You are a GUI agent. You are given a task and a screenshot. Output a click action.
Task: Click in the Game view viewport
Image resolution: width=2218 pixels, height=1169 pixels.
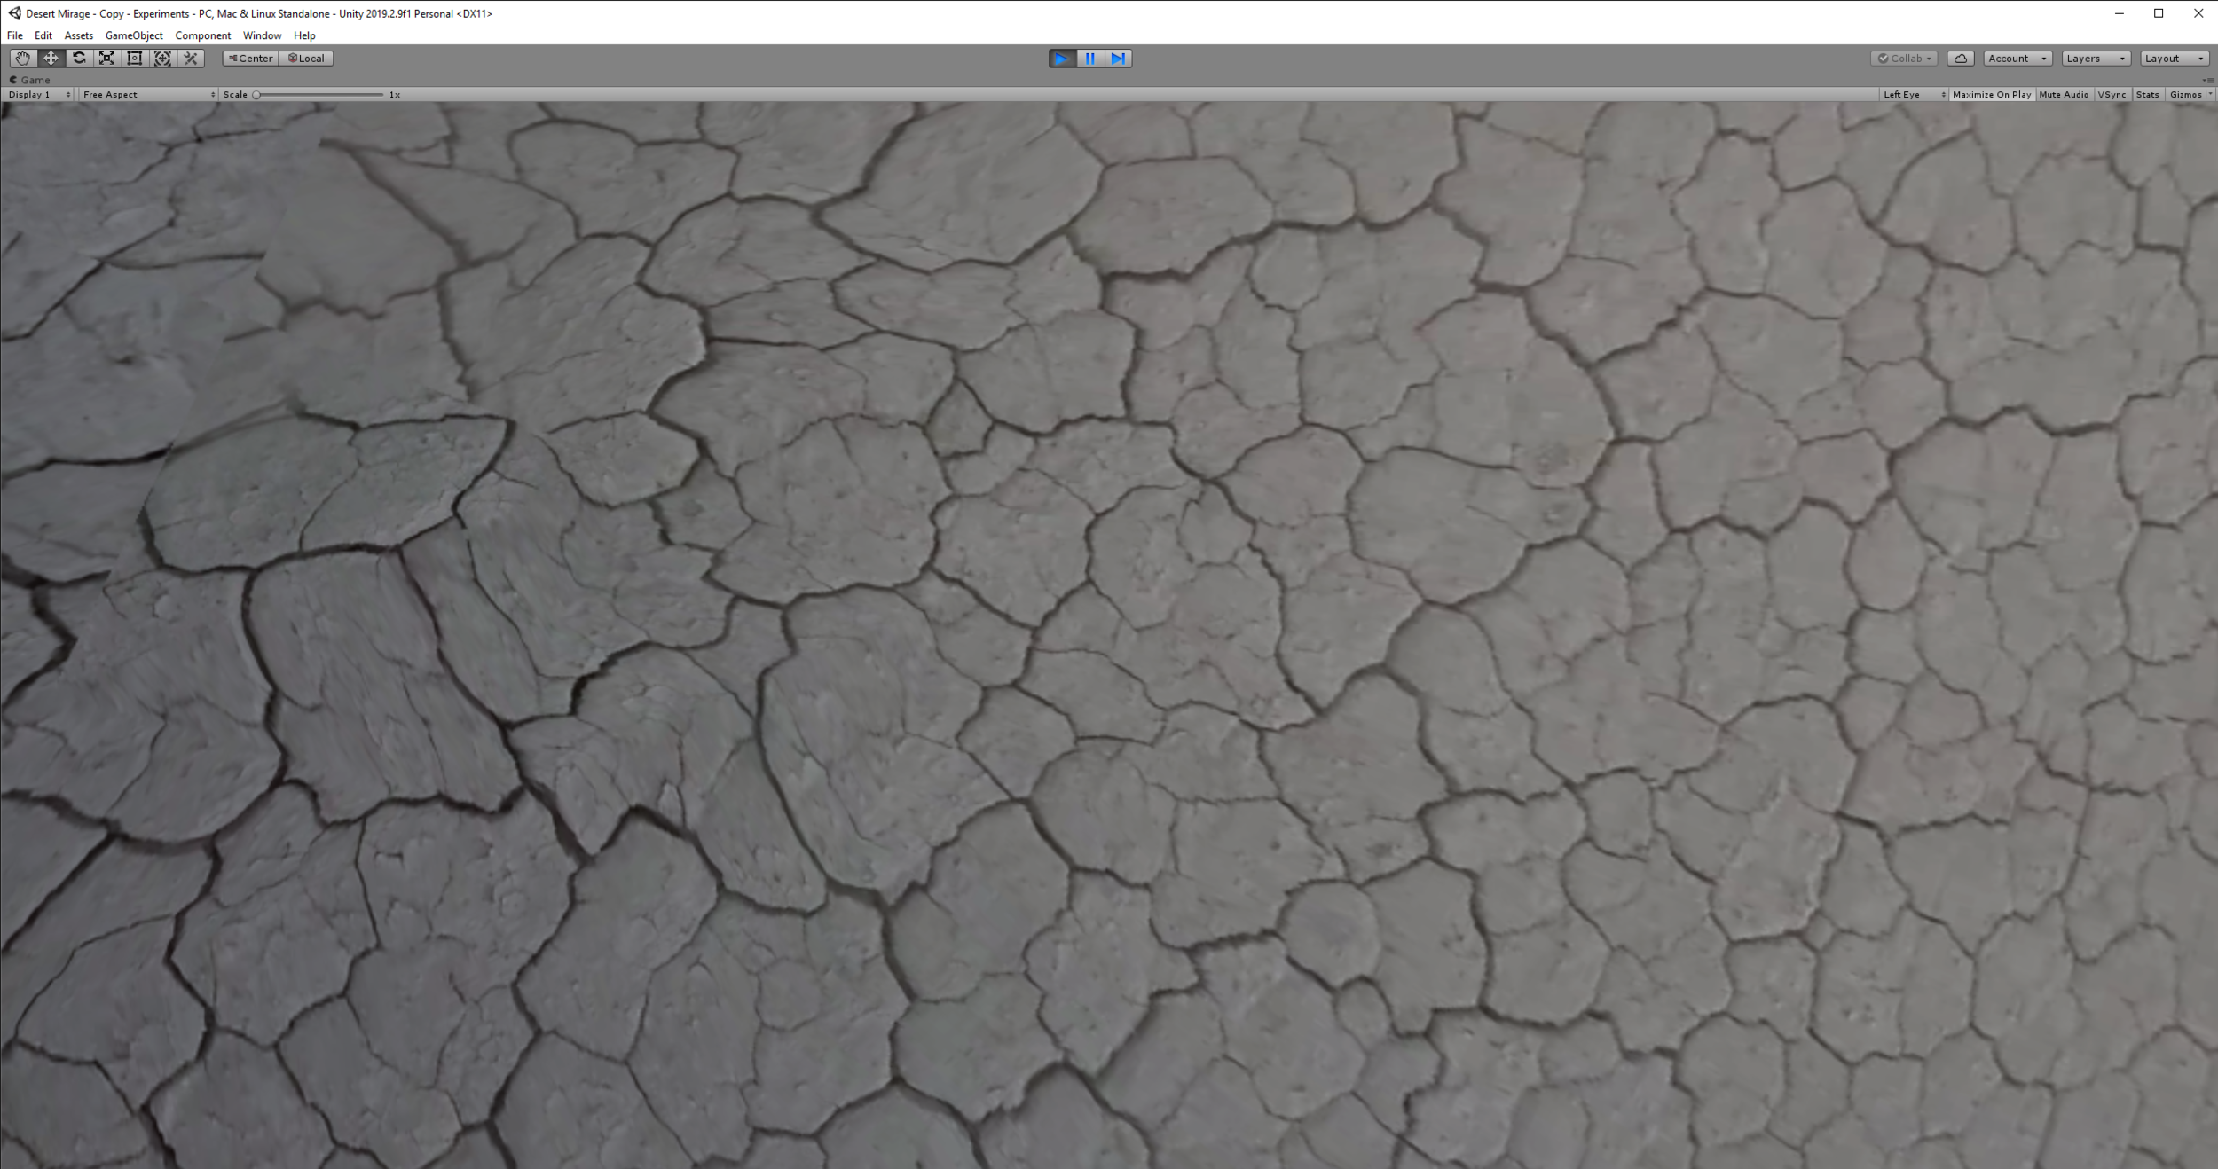pos(1109,635)
